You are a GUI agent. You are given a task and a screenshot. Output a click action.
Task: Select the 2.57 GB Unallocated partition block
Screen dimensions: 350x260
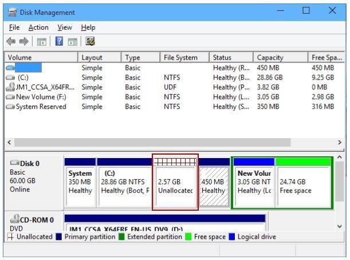pos(175,186)
